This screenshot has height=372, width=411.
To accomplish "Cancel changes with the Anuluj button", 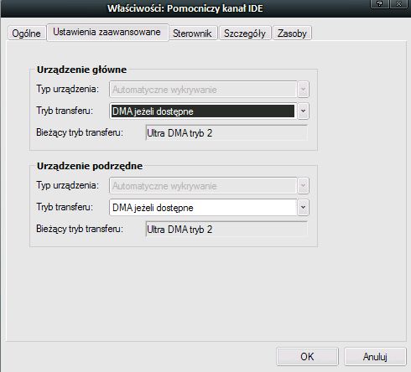I will (375, 357).
